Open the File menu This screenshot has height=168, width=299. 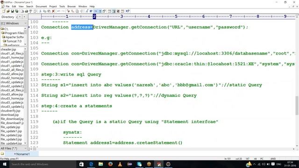point(7,6)
